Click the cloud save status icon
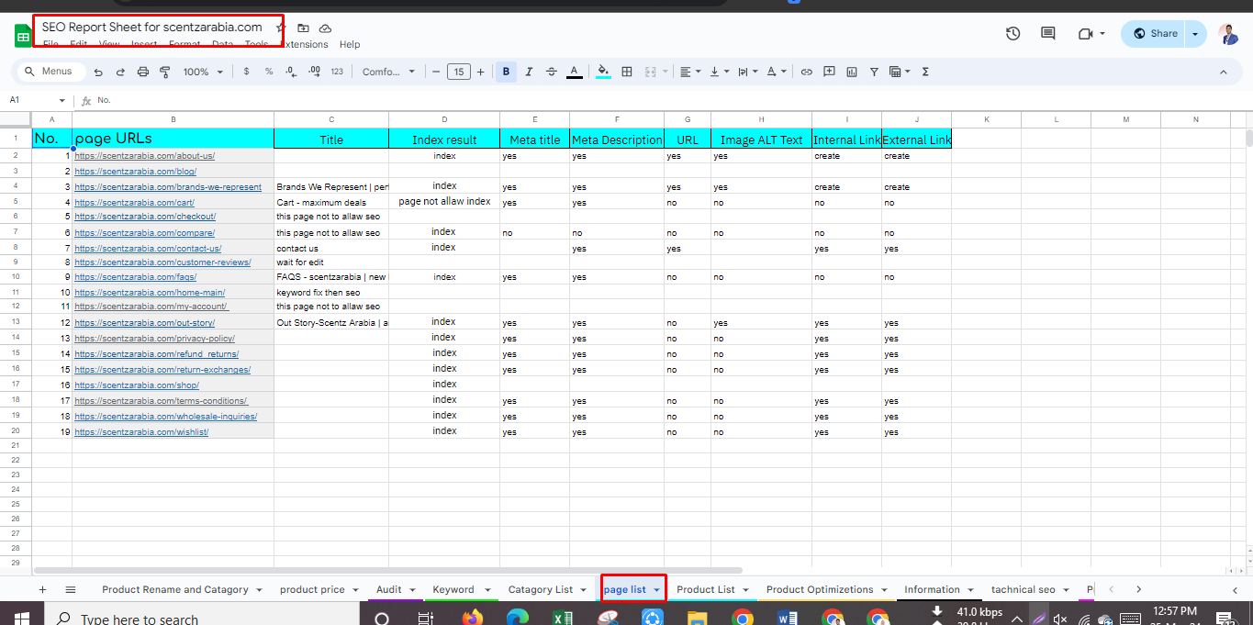Viewport: 1253px width, 625px height. (x=325, y=28)
